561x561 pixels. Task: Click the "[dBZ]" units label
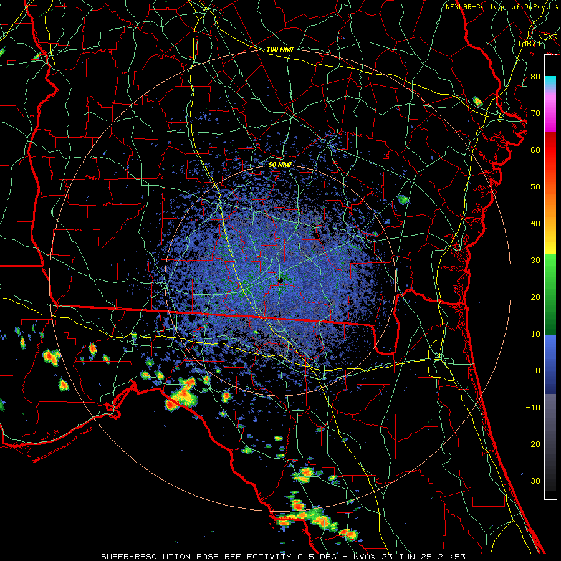tap(530, 43)
